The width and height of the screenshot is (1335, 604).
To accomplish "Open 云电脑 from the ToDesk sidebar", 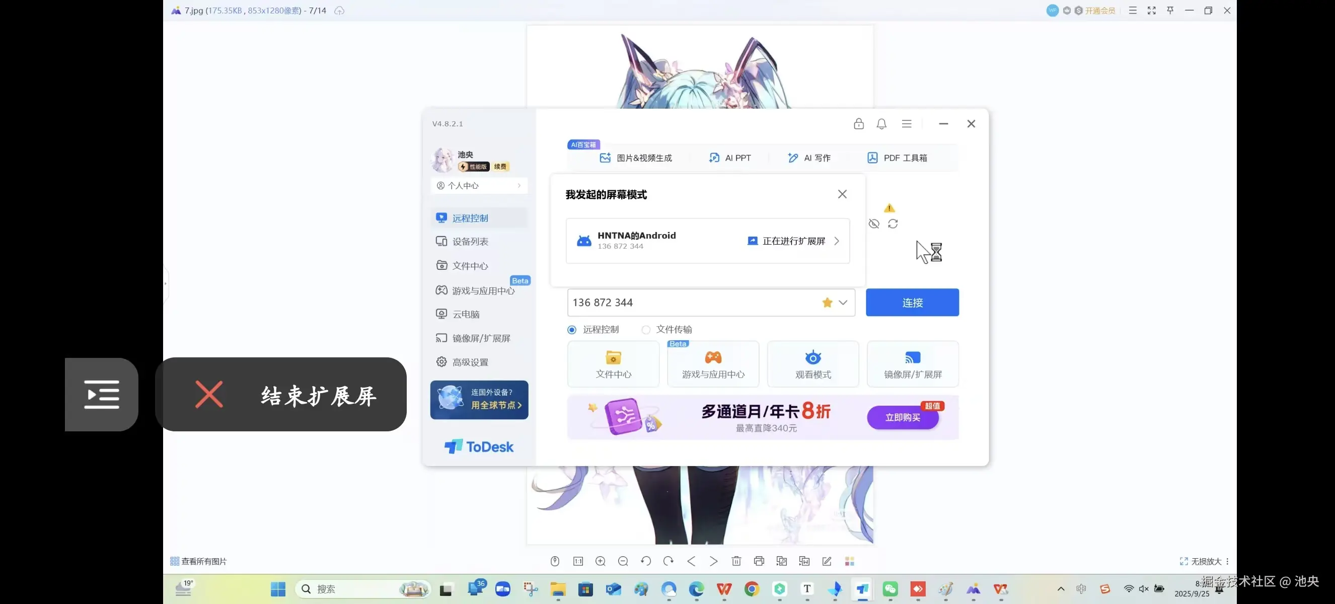I will click(x=465, y=314).
